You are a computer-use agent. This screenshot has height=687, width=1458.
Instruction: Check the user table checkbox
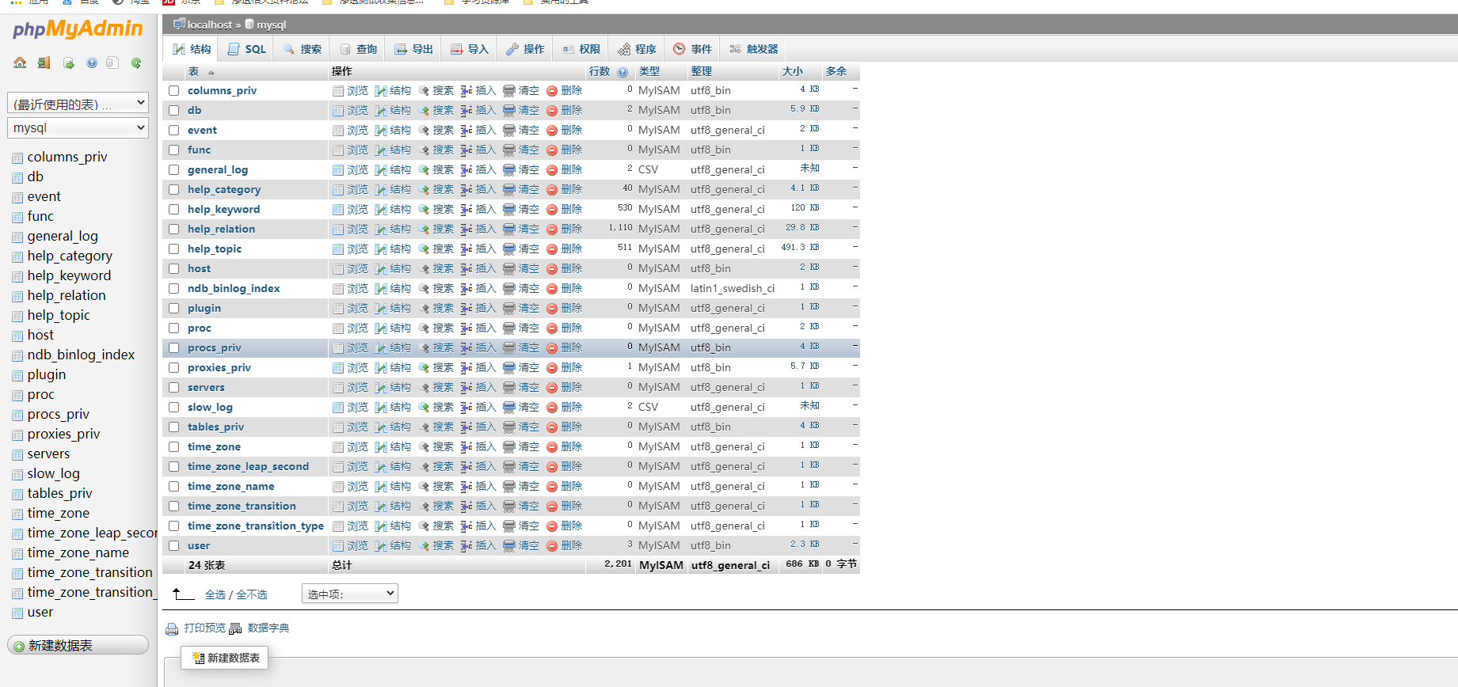coord(174,546)
